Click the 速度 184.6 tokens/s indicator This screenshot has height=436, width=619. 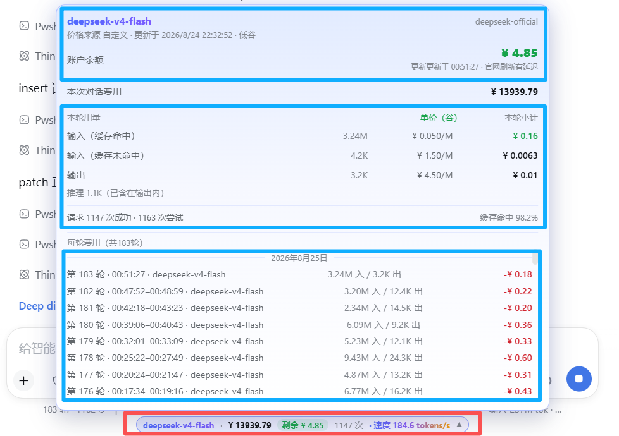tap(411, 425)
